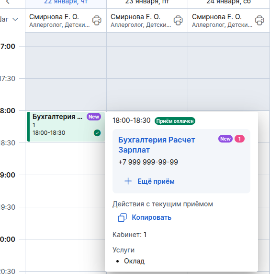The image size is (270, 274).
Task: Select the 22 января date header
Action: pyautogui.click(x=66, y=2)
